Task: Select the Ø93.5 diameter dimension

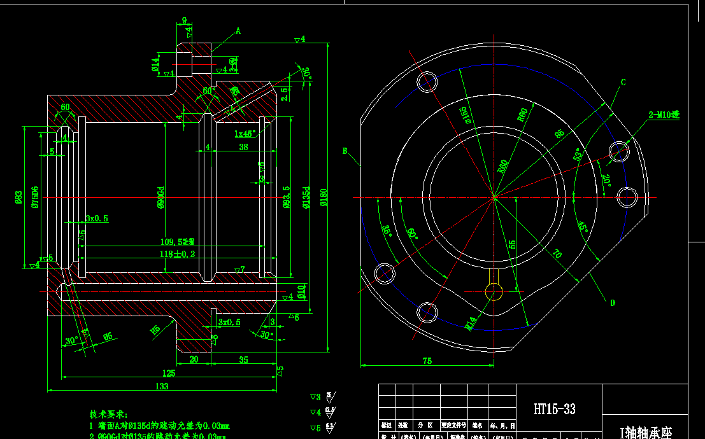Action: coord(287,197)
